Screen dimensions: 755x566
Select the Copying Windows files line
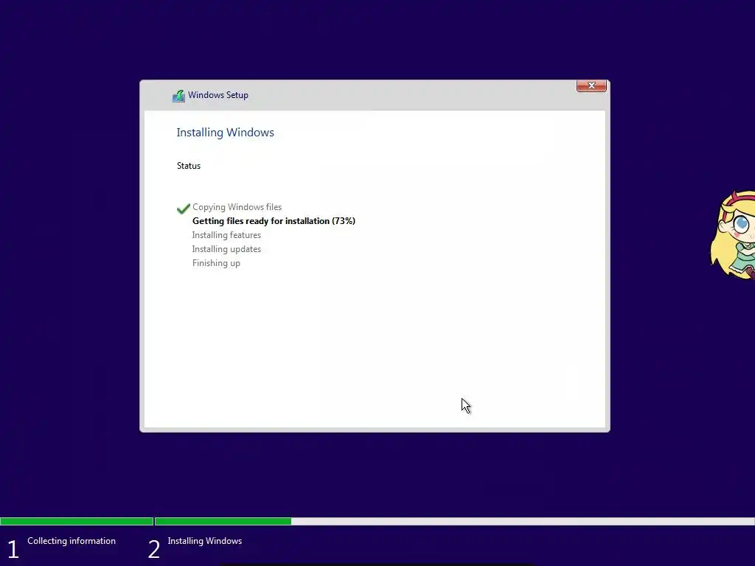click(x=237, y=207)
